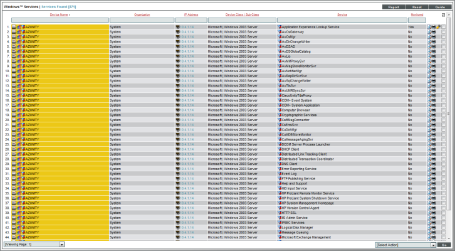
Task: Click the Go button
Action: click(x=444, y=245)
